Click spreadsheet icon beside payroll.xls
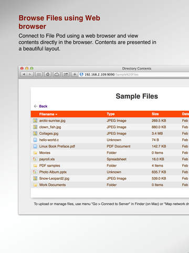Viewport: 189px width, 253px height. point(35,159)
